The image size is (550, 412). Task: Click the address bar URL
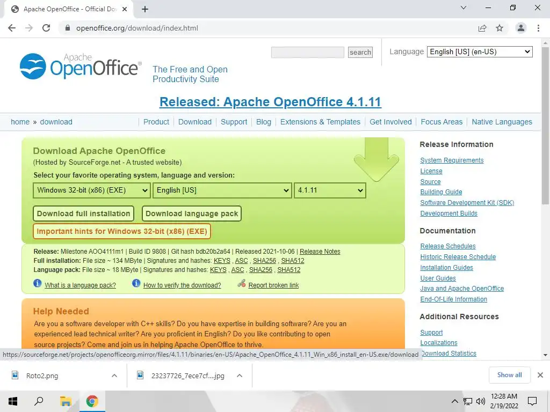pos(137,28)
